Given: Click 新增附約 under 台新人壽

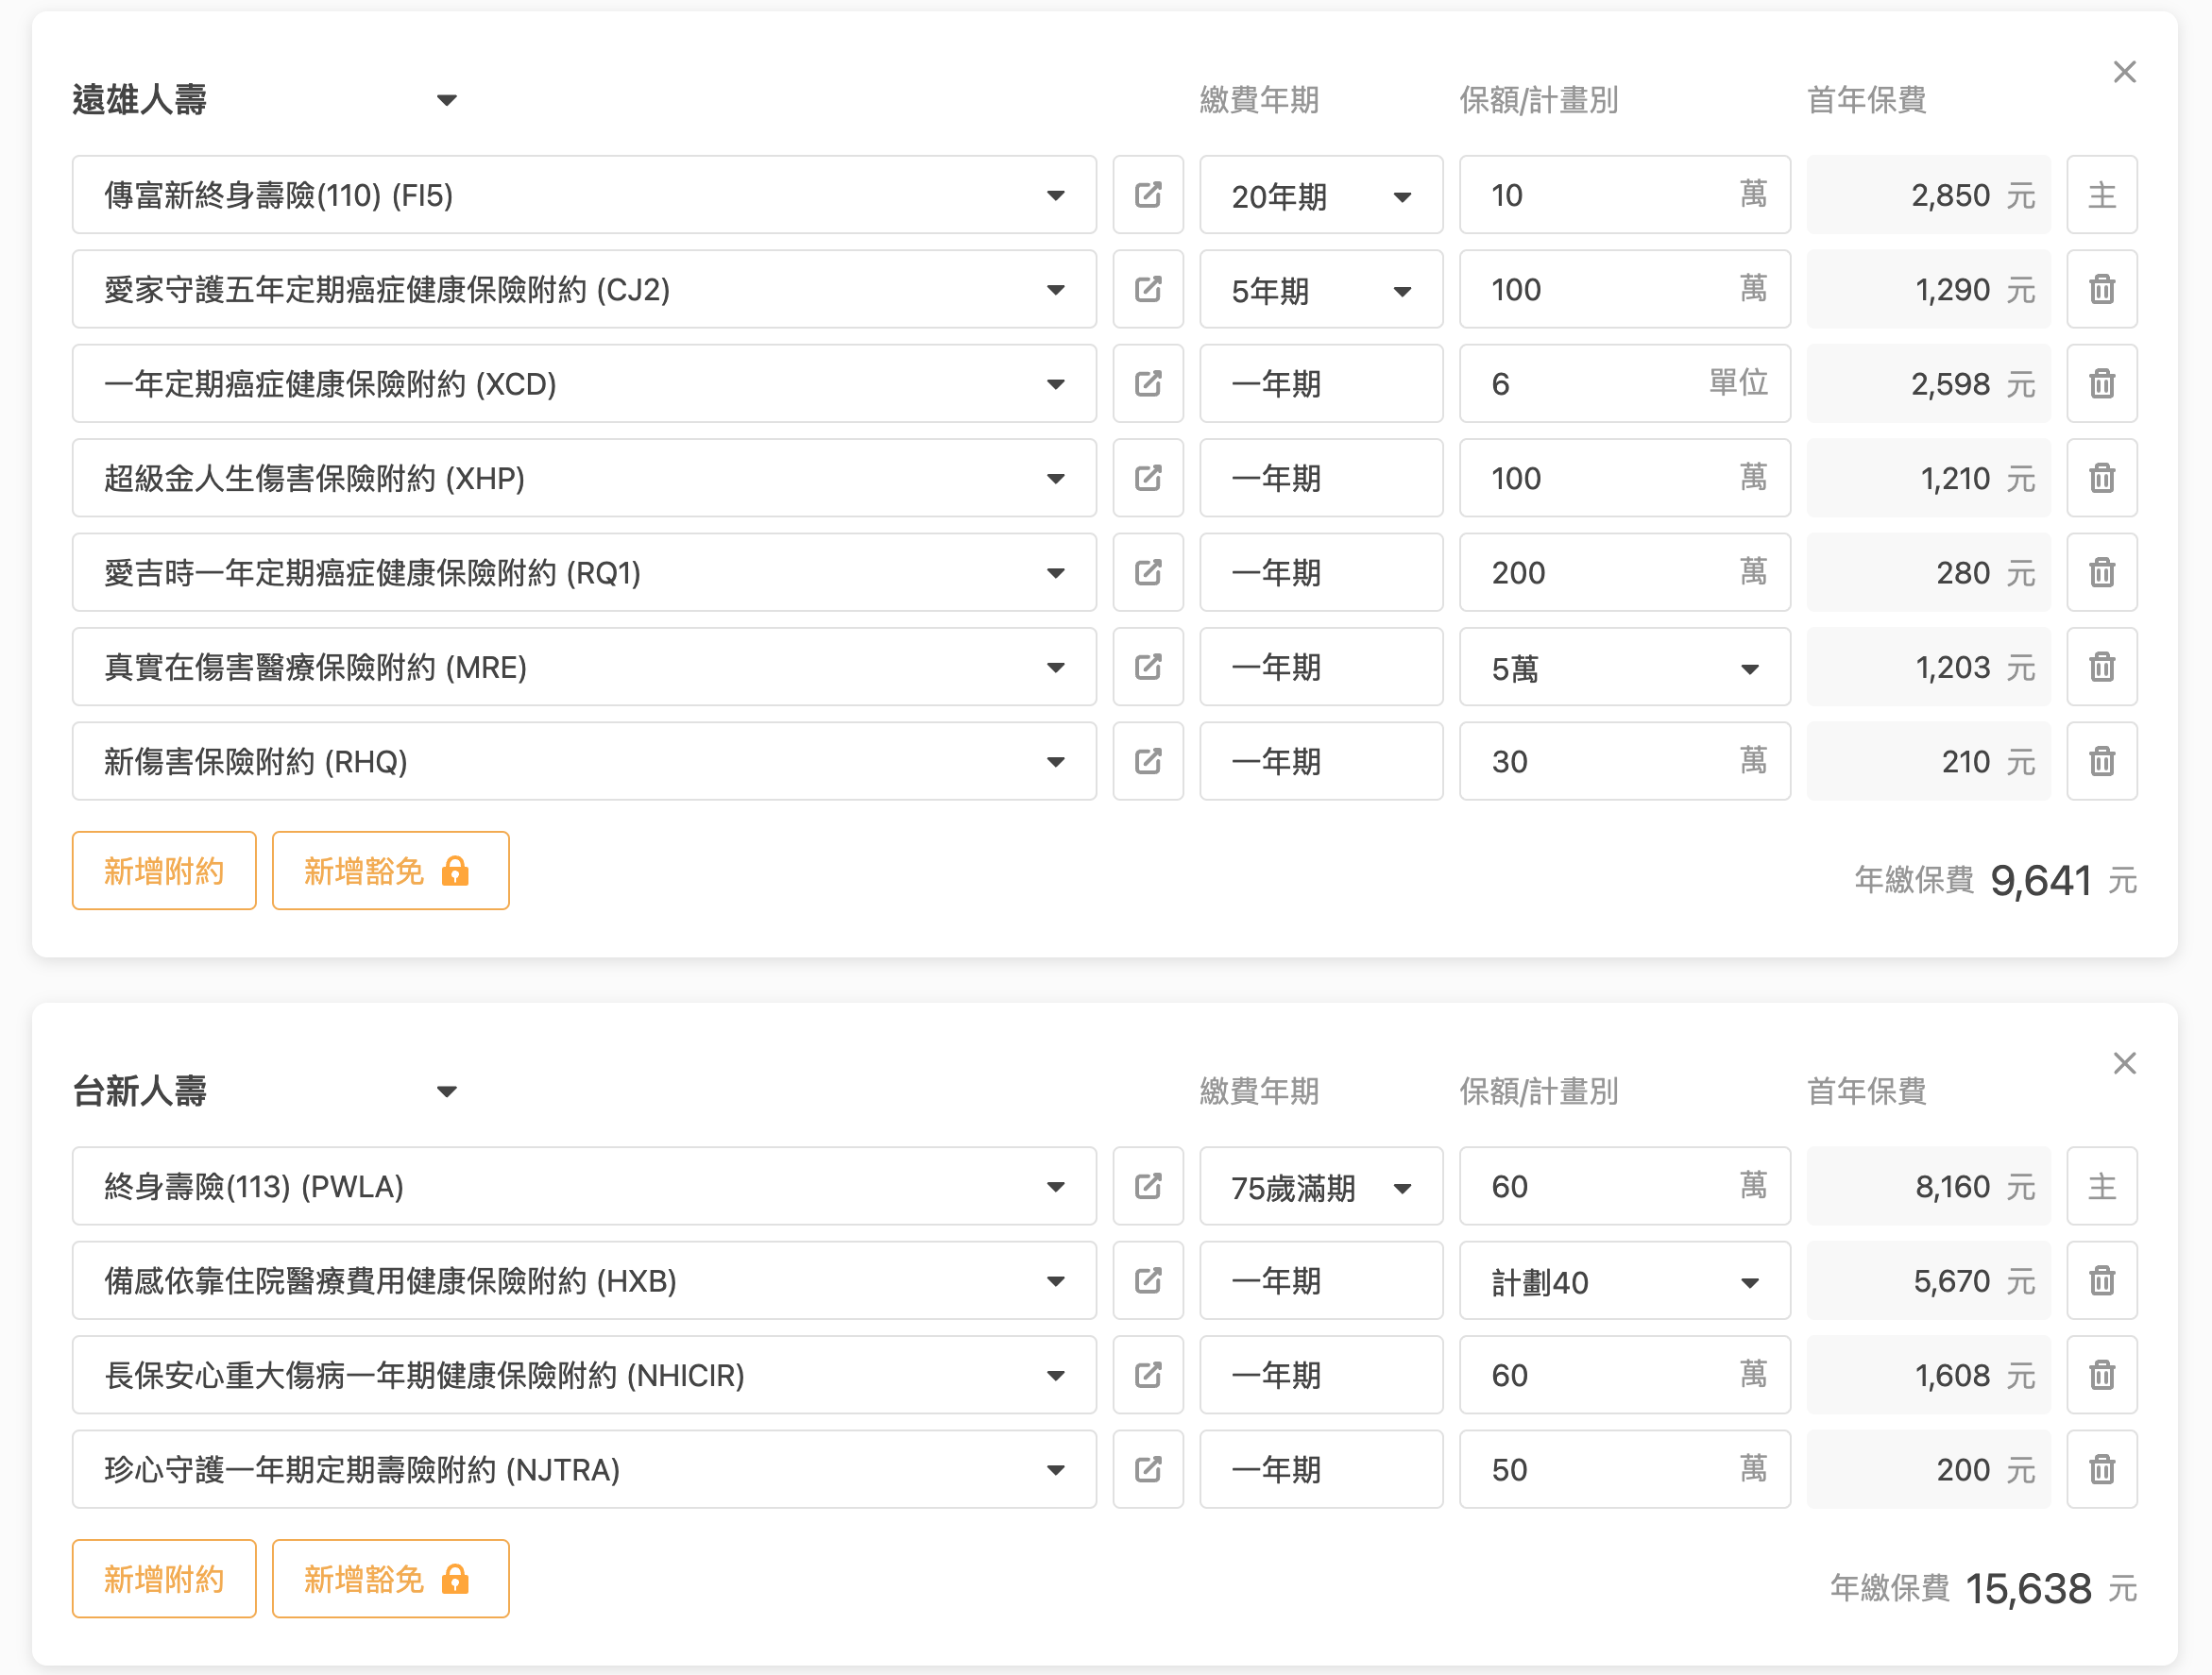Looking at the screenshot, I should (x=164, y=1579).
